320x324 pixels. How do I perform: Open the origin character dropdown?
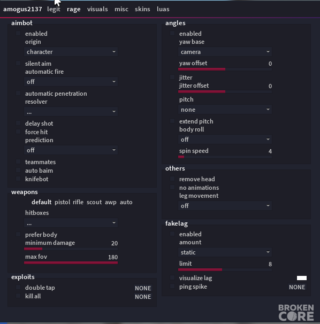[71, 52]
